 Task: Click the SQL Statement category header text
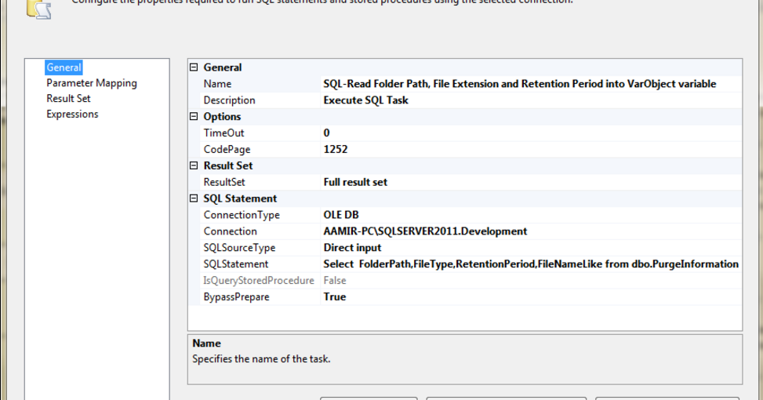coord(241,198)
